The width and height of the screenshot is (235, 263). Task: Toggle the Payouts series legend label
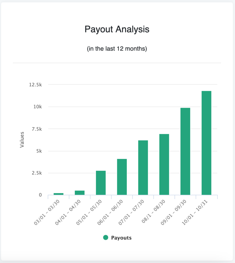point(121,238)
